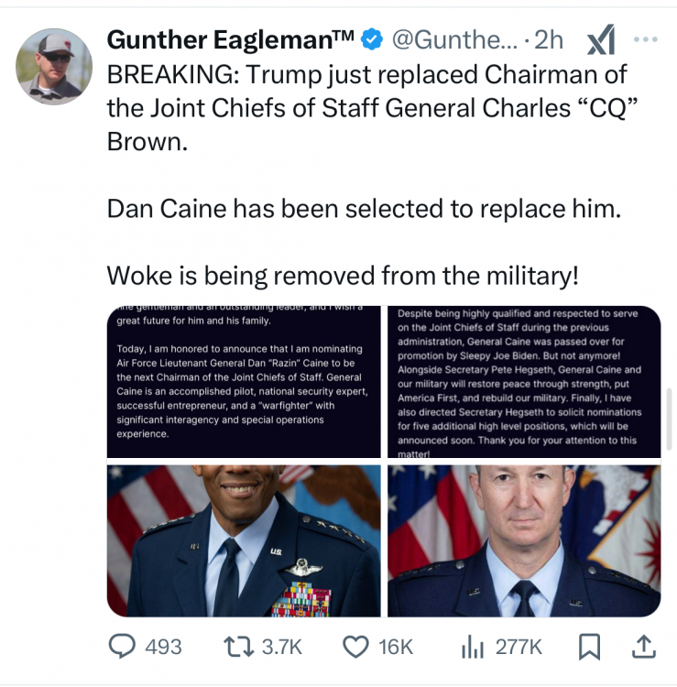Open post analytics bar-chart icon
677x687 pixels.
(x=472, y=647)
